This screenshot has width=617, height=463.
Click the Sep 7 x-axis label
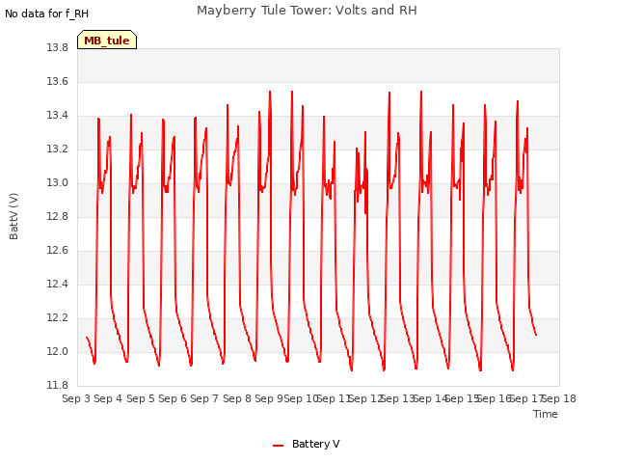pyautogui.click(x=204, y=398)
